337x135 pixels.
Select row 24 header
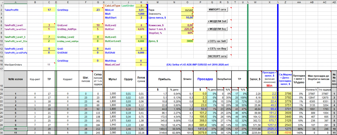2,109
